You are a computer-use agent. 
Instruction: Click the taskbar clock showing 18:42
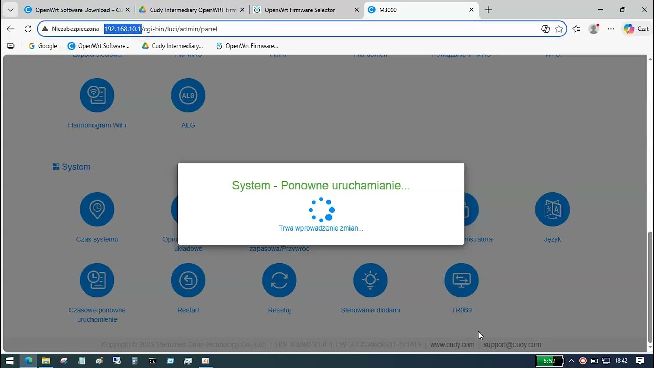click(621, 361)
